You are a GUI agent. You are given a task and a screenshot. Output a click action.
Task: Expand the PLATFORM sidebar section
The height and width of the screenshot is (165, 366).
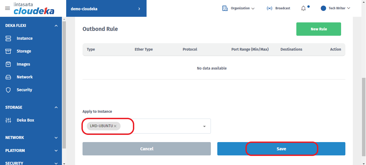[56, 151]
